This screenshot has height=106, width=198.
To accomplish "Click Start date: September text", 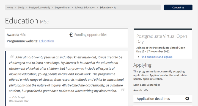I will coord(147,85).
